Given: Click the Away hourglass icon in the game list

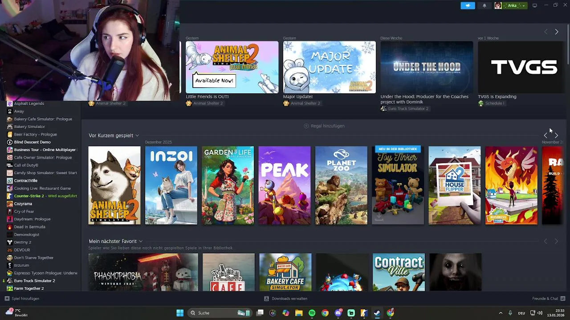Looking at the screenshot, I should 10,111.
